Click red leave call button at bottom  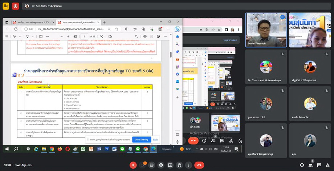pyautogui.click(x=199, y=165)
